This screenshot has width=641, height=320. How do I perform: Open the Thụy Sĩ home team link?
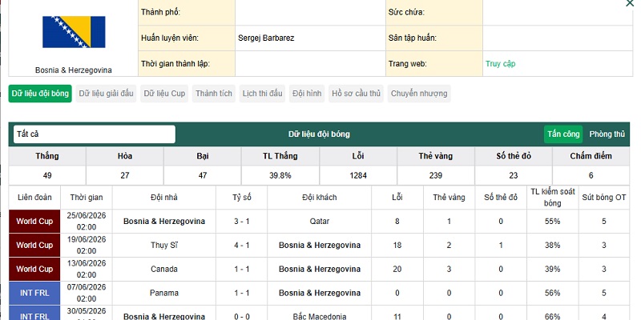click(x=164, y=246)
